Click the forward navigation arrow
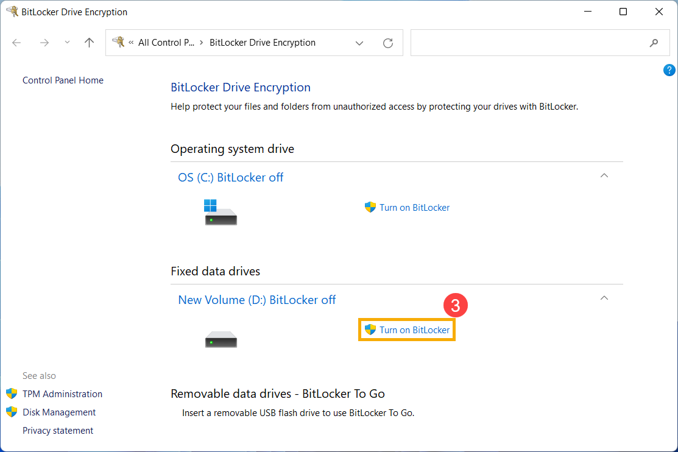Screen dimensions: 678x452 point(44,43)
